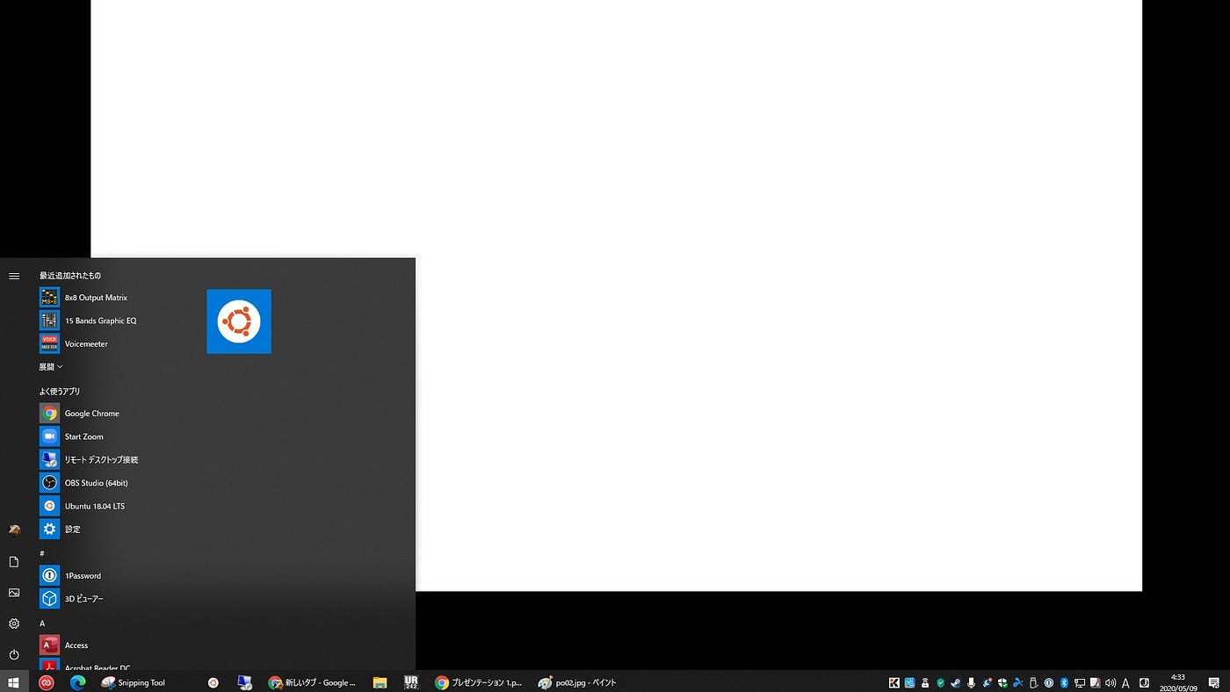
Task: Open Steam tray icon
Action: [x=956, y=682]
